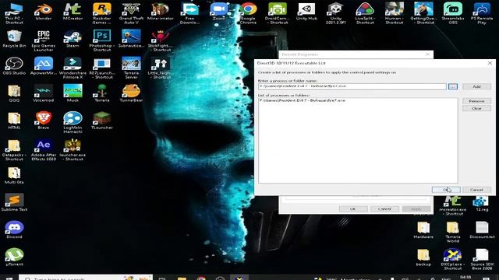
Task: Open the Blender desktop shortcut
Action: click(x=44, y=12)
